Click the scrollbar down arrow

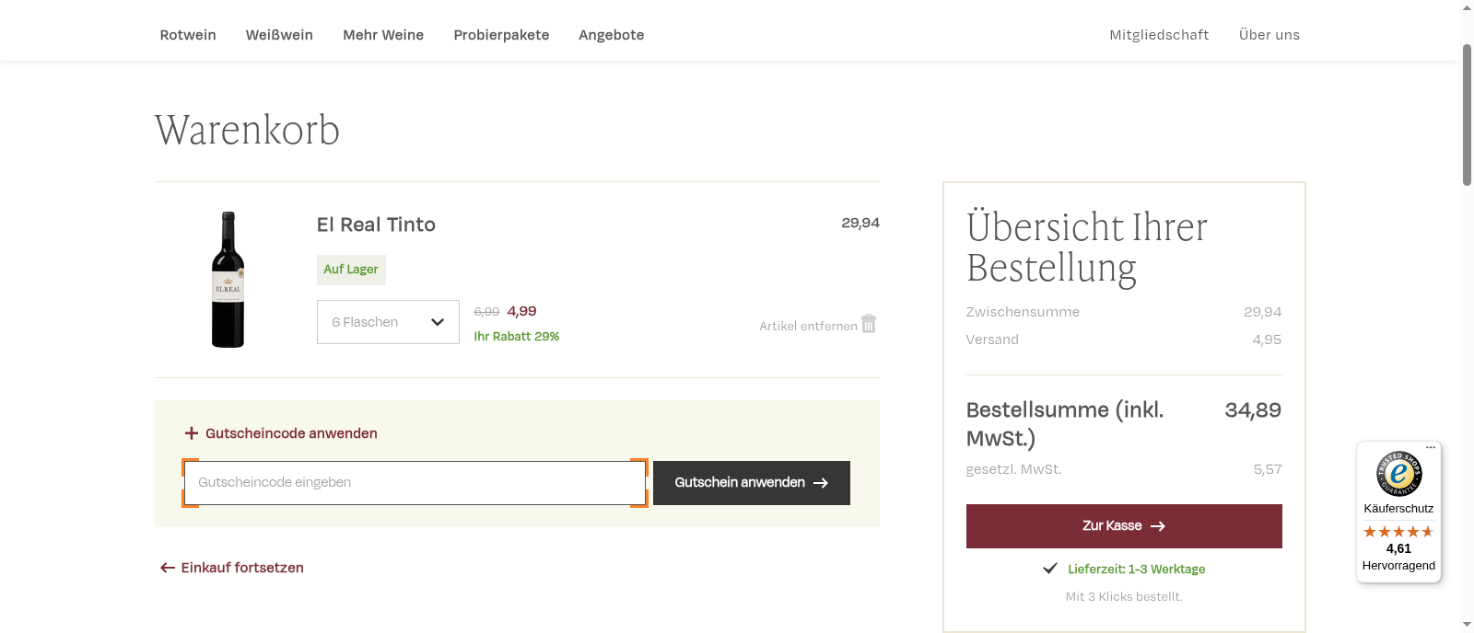[1465, 626]
